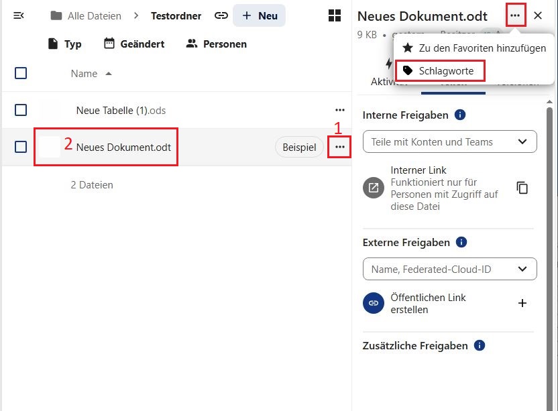Open actions menu for Neue Tabelle (1).ods

coord(340,110)
